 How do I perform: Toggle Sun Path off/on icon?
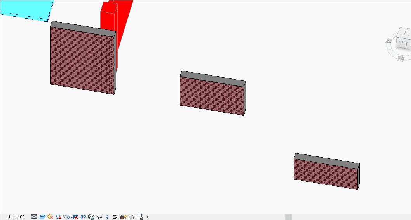point(51,217)
